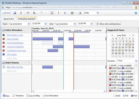The width and height of the screenshot is (139, 99).
Task: Switch to the Appointment tab
Action: 9,19
